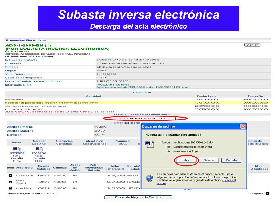Click page 1 indicator next to Paginas

pyautogui.click(x=268, y=193)
